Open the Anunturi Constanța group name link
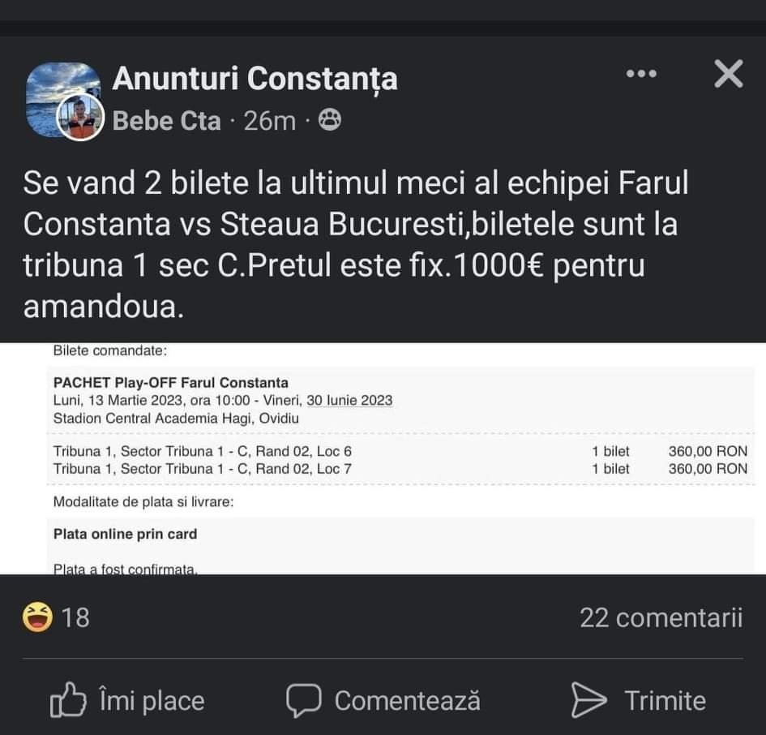The height and width of the screenshot is (735, 766). 255,79
